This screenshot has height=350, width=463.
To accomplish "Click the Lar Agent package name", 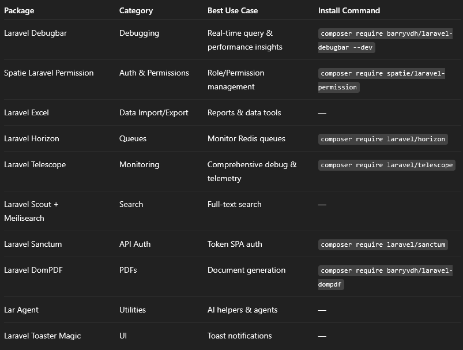I will tap(21, 310).
